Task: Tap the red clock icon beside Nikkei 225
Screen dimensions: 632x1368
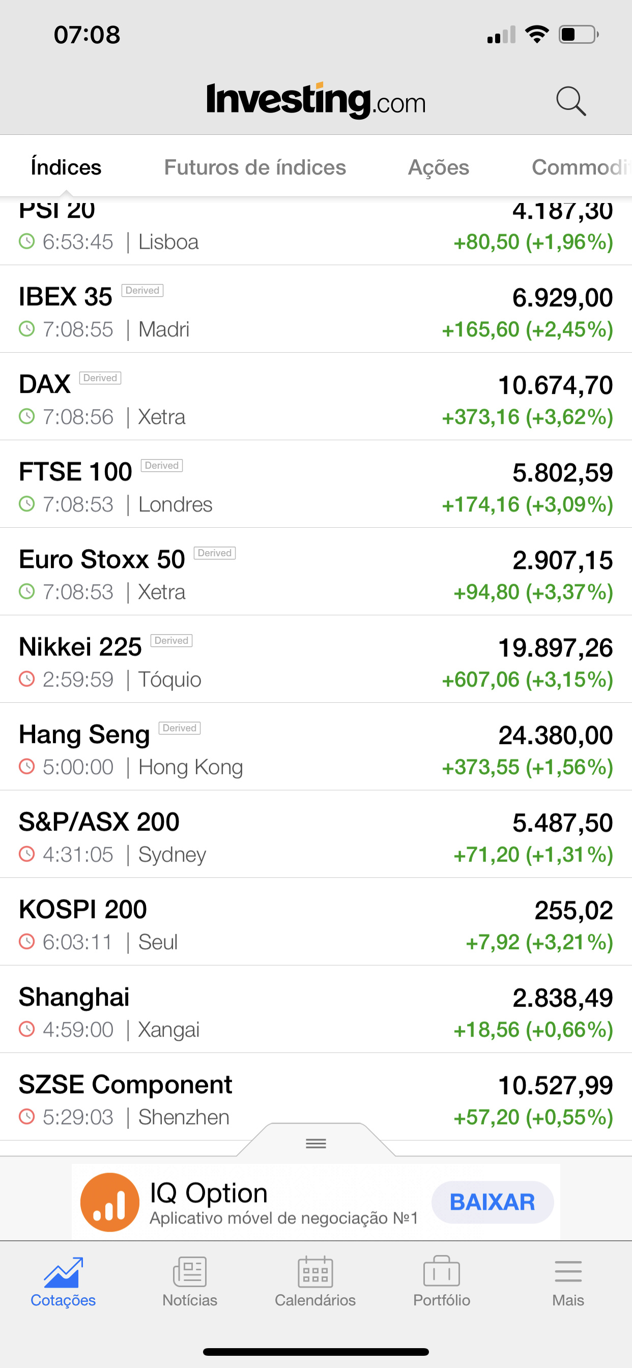Action: pos(26,679)
